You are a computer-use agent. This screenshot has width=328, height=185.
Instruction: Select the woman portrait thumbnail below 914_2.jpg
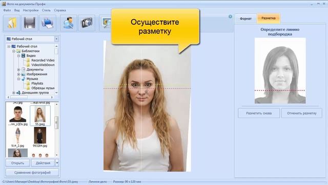[18, 153]
